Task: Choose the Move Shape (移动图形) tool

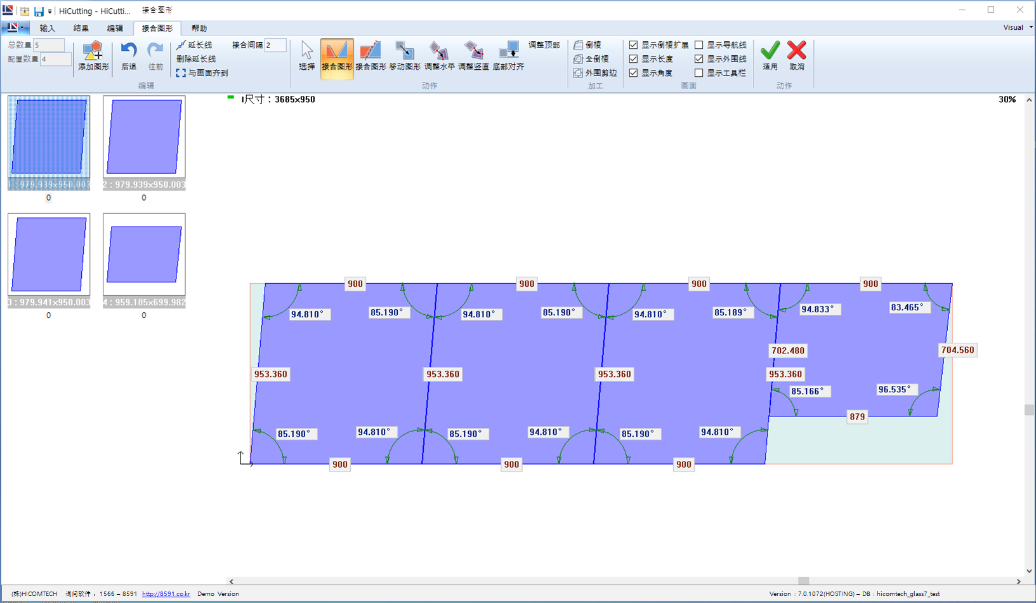Action: (404, 51)
